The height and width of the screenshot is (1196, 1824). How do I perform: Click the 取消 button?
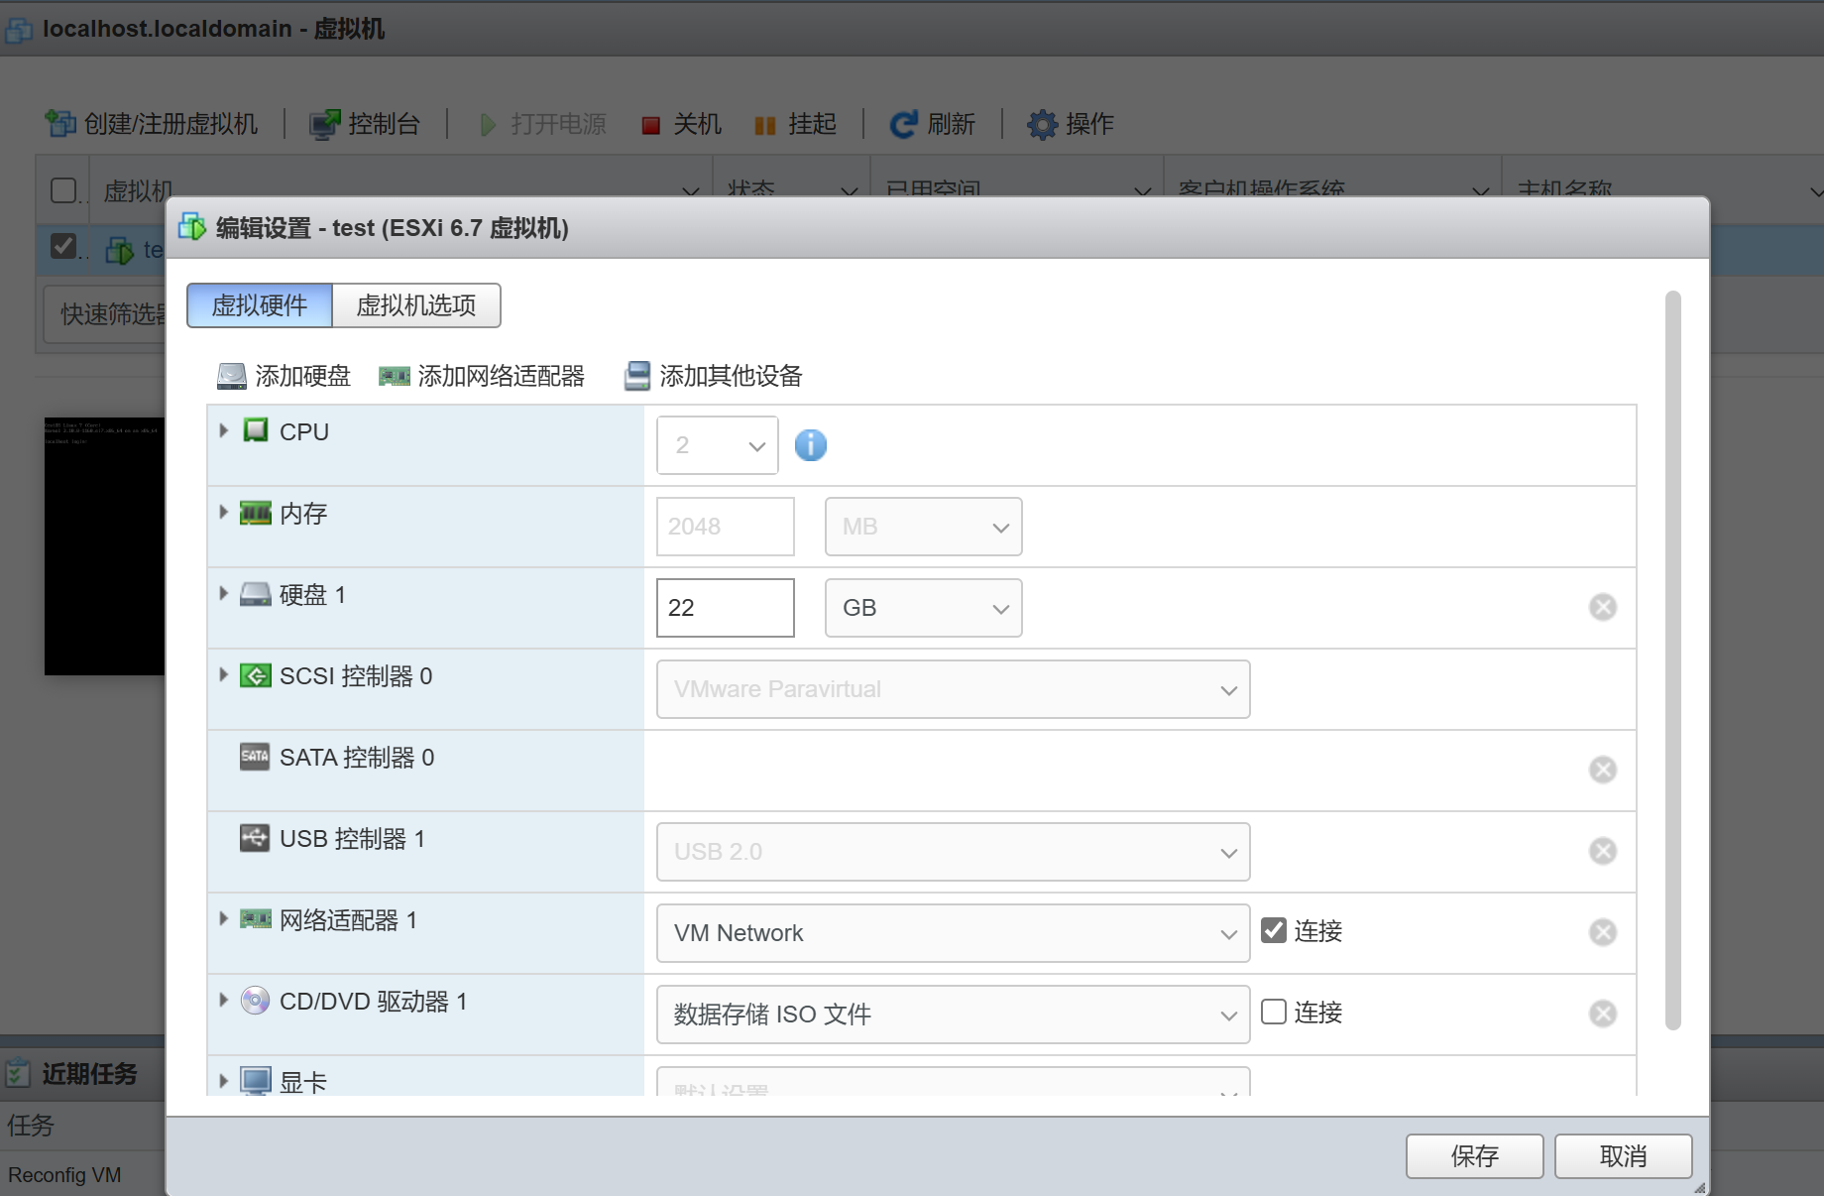[x=1622, y=1156]
